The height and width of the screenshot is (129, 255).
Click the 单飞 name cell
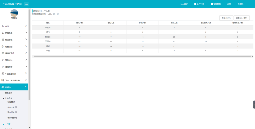pyautogui.click(x=48, y=32)
